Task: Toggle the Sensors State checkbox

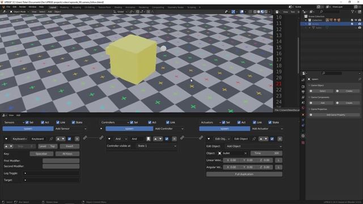Action: click(73, 122)
